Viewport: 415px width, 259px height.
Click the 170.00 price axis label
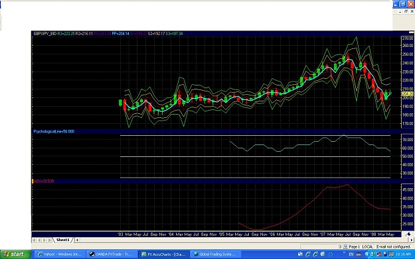(408, 123)
